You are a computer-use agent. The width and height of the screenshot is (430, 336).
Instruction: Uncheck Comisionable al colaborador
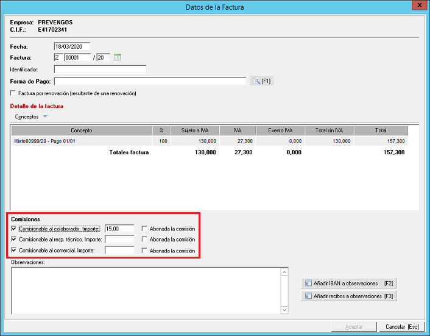point(14,229)
